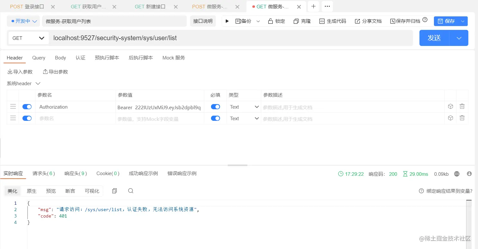Click 导入参数 import parameters
This screenshot has width=478, height=249.
[20, 72]
